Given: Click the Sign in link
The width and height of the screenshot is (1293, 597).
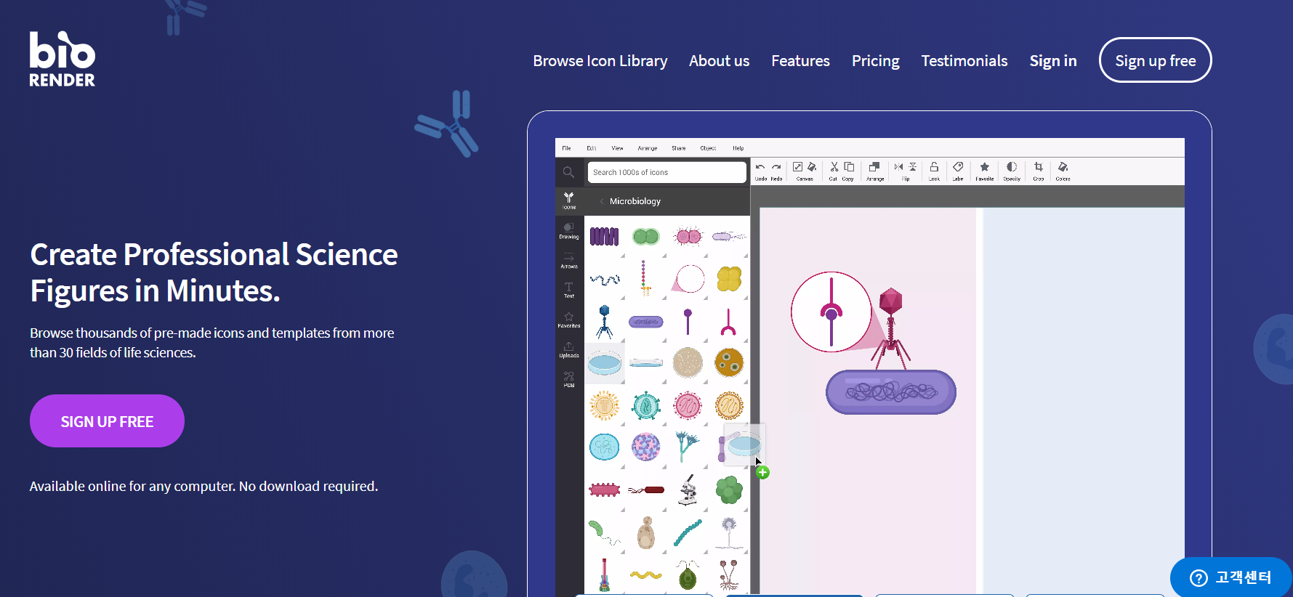Looking at the screenshot, I should pyautogui.click(x=1053, y=61).
